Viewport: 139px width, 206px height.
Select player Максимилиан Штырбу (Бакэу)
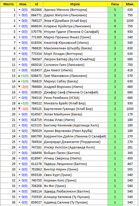[x=68, y=48]
